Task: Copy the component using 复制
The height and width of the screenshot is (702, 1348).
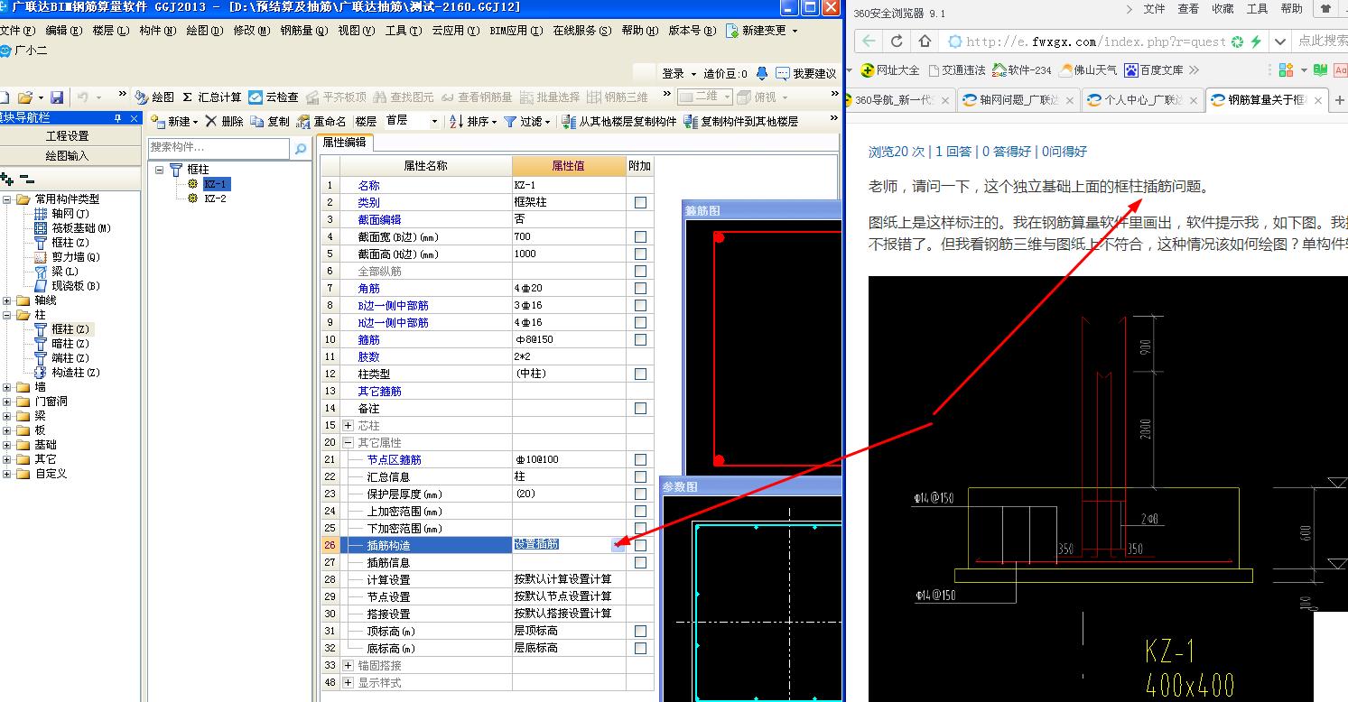Action: (x=271, y=122)
